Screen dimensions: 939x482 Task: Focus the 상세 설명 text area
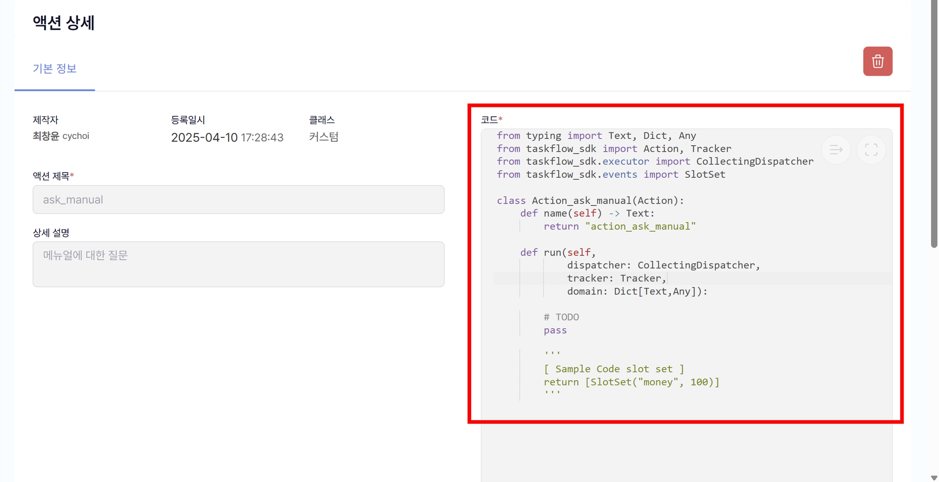(238, 264)
